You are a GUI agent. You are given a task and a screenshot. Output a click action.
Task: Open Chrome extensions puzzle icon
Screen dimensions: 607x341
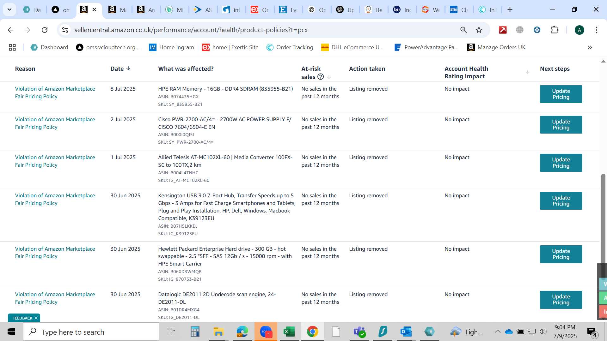554,30
